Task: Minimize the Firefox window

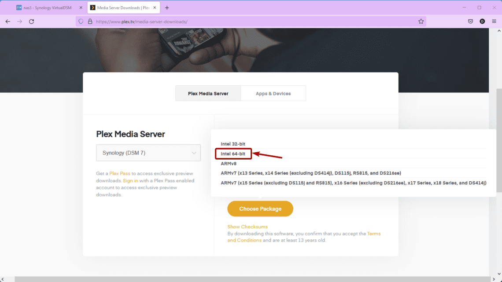Action: (x=464, y=7)
